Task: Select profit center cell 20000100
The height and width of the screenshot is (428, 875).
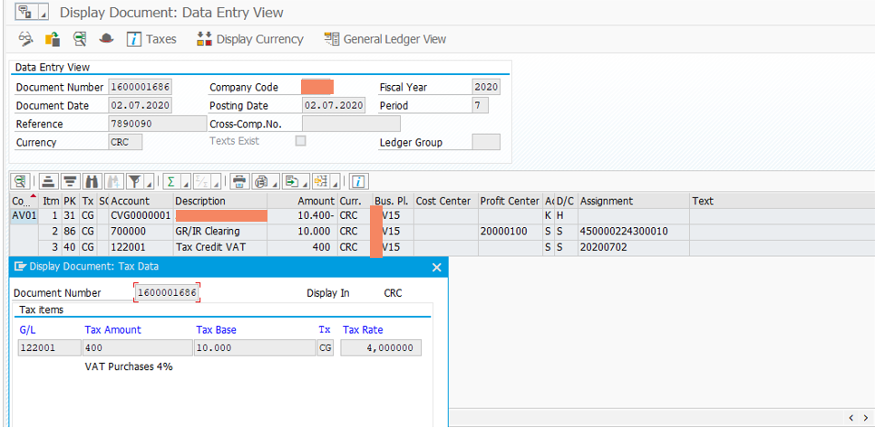Action: click(510, 231)
